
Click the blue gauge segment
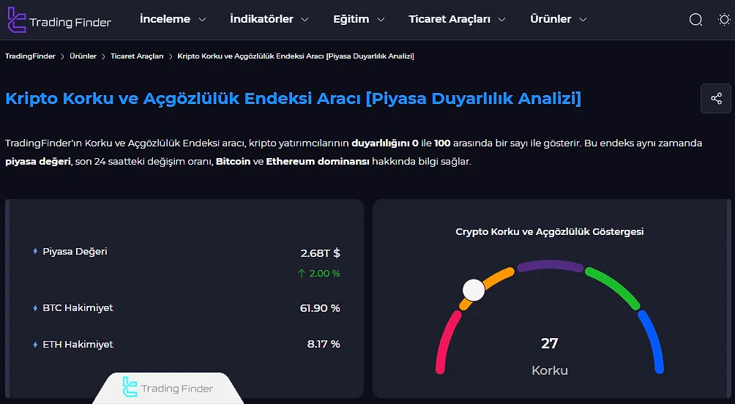point(654,340)
